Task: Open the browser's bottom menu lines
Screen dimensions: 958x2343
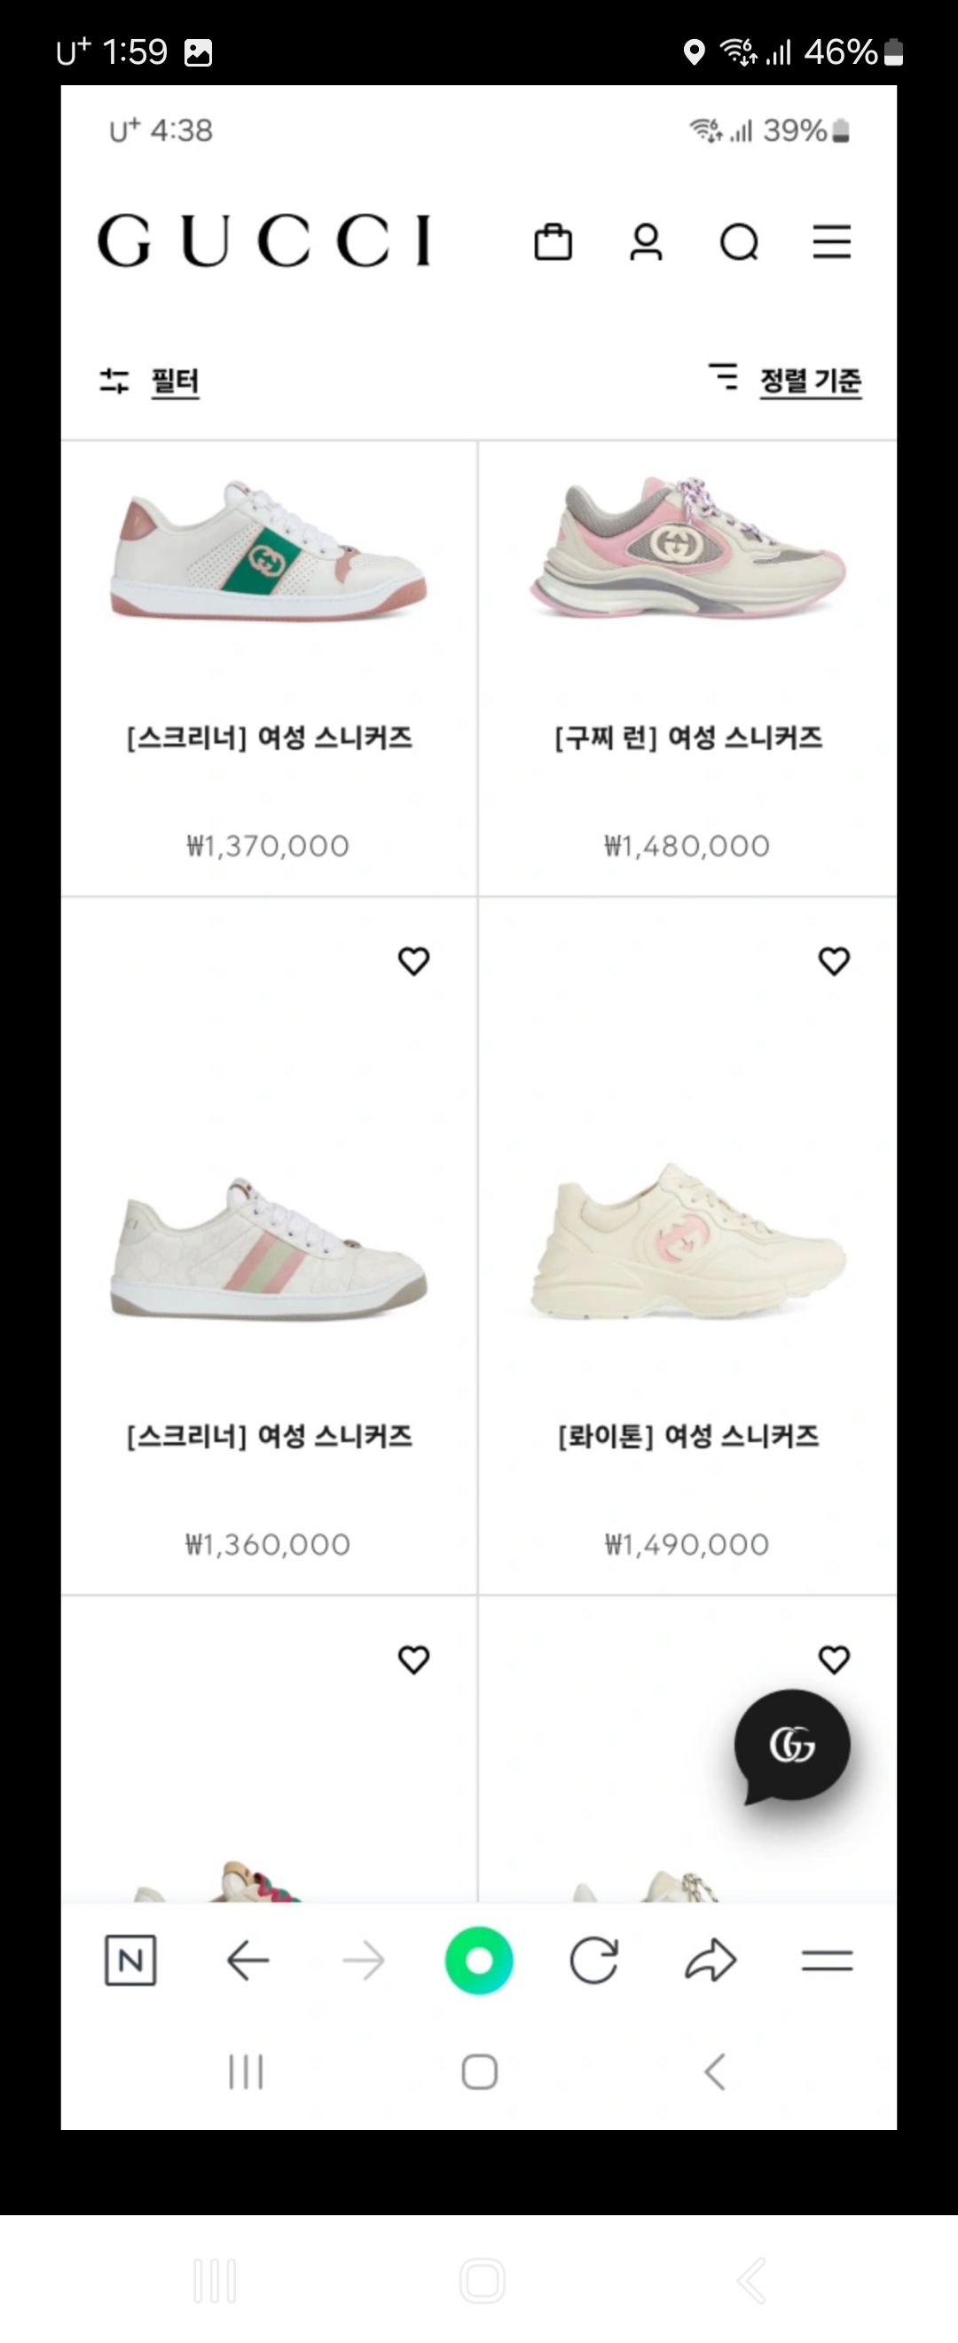Action: point(826,1960)
